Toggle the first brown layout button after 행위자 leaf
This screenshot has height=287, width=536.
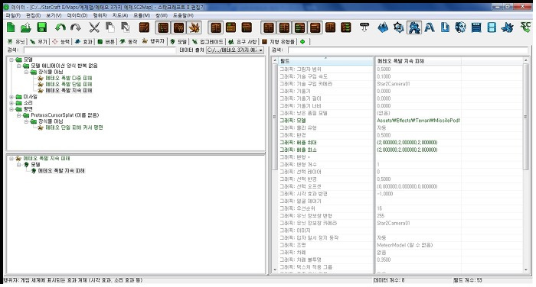click(x=216, y=27)
